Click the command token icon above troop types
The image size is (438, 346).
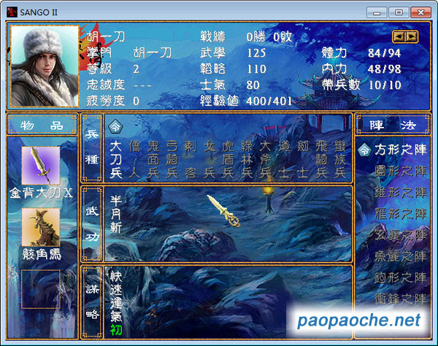(x=115, y=127)
